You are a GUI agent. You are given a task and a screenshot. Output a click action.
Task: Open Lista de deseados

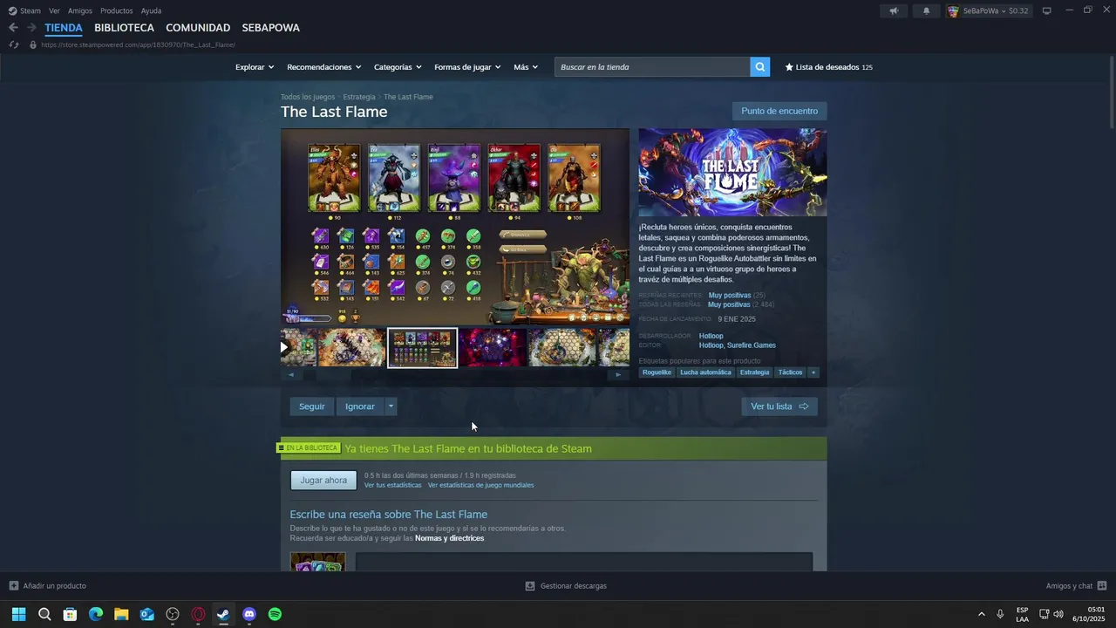828,67
